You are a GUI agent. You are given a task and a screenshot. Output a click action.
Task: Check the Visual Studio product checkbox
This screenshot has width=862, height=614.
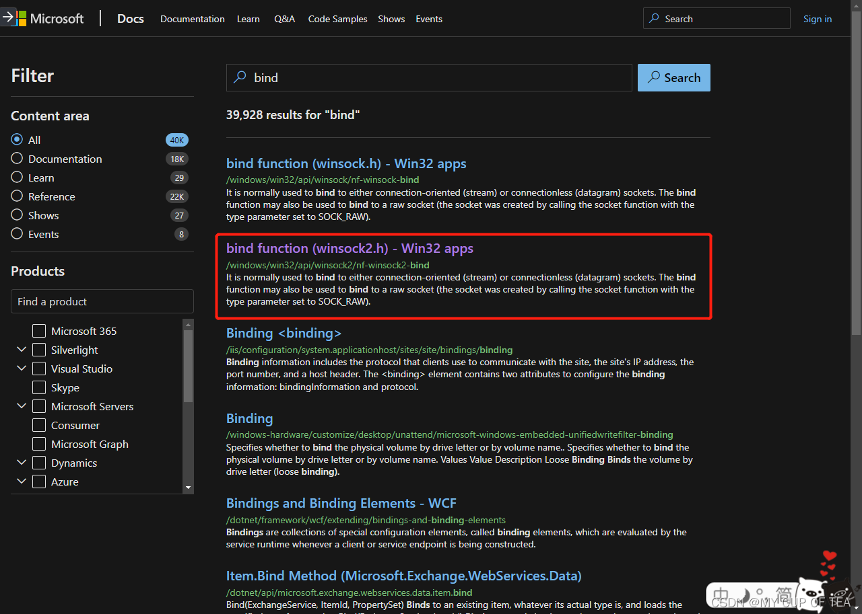pyautogui.click(x=39, y=369)
